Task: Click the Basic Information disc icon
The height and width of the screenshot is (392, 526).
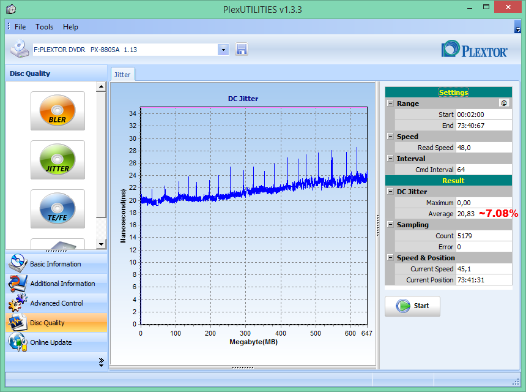Action: 18,263
